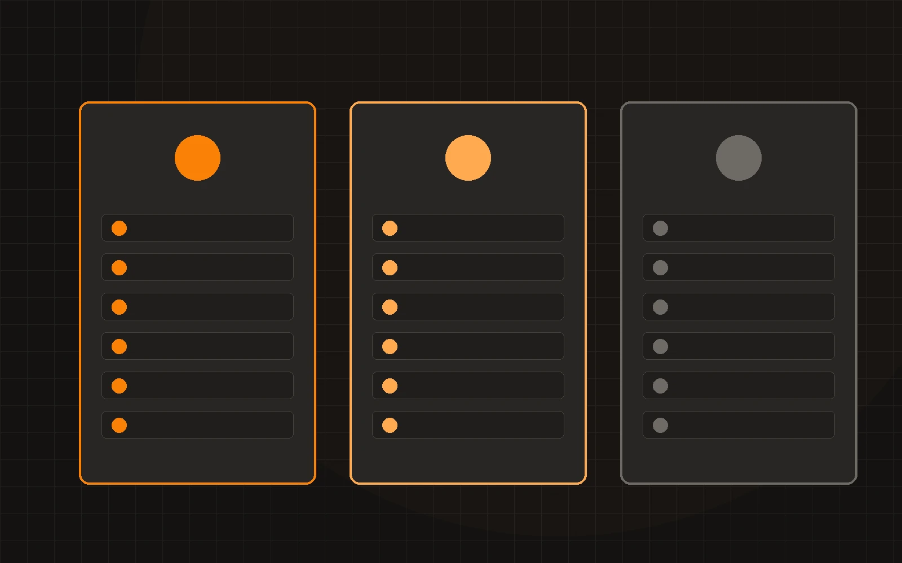Pick third row's dot in peach-bordered card
The width and height of the screenshot is (902, 563).
tap(390, 307)
